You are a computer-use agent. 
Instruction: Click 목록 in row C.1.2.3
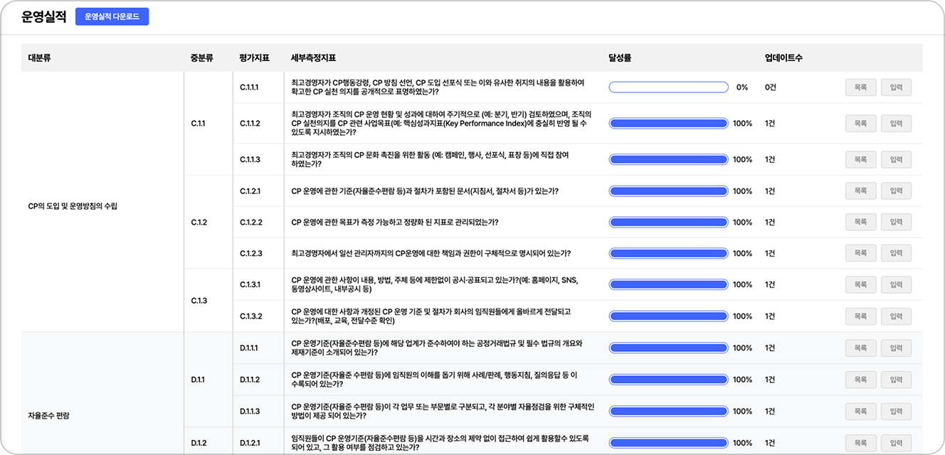click(x=860, y=253)
